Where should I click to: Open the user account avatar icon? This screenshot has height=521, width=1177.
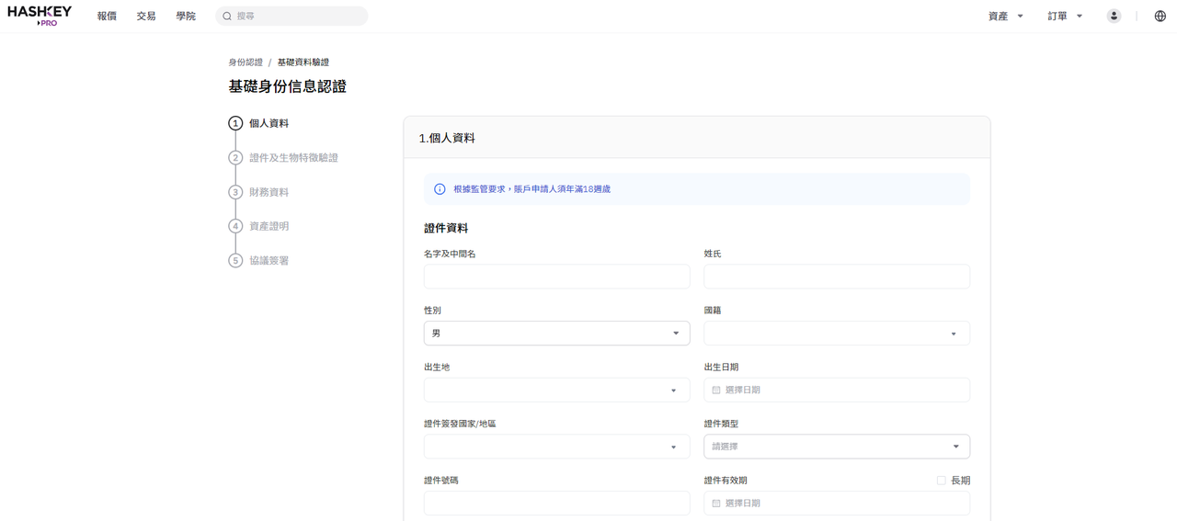coord(1114,16)
